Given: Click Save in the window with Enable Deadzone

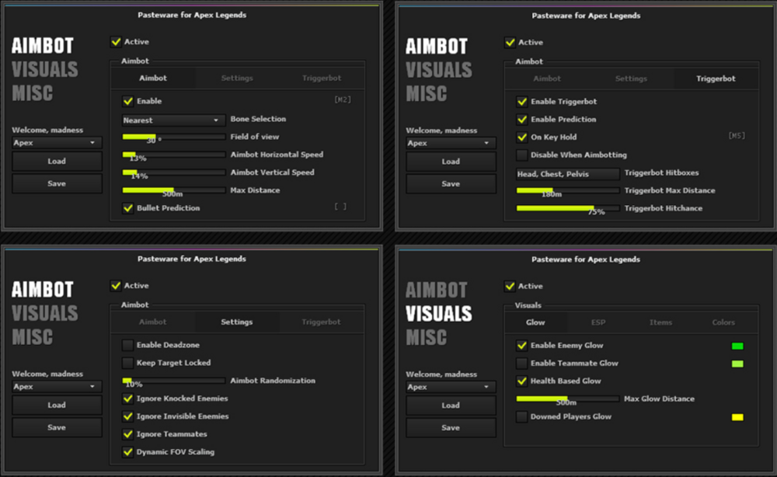Looking at the screenshot, I should (x=57, y=427).
